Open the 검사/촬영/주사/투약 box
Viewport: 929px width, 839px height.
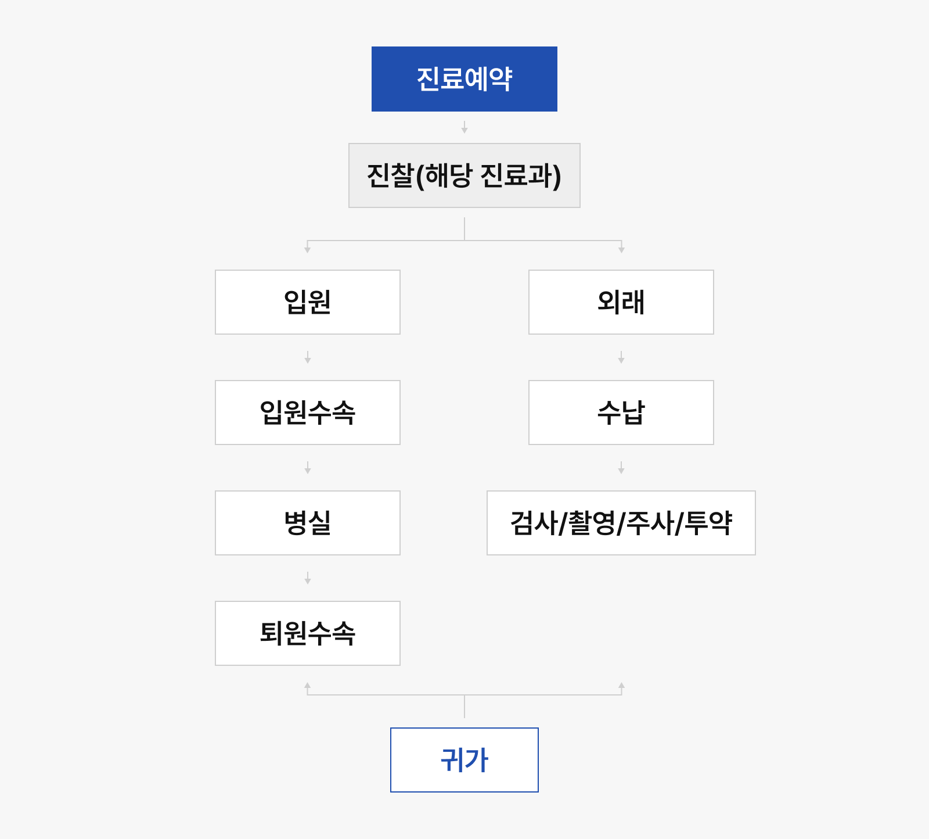tap(621, 523)
